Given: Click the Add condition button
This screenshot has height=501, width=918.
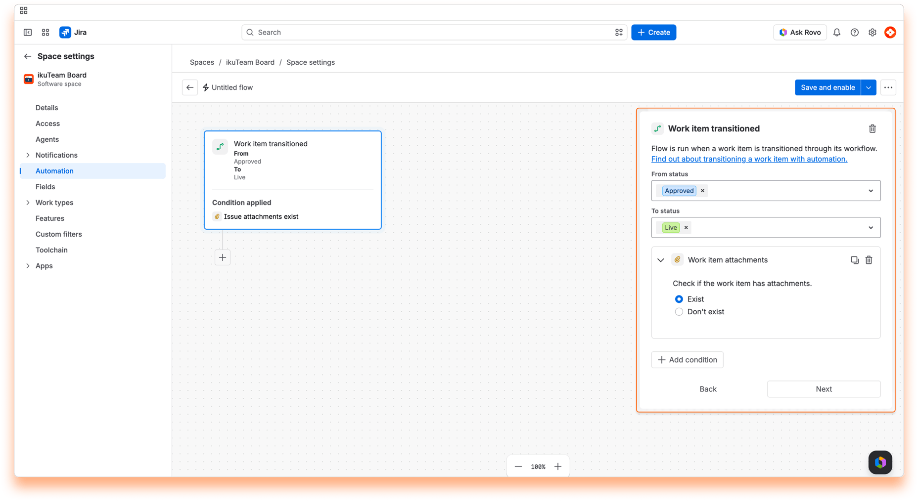Looking at the screenshot, I should coord(688,360).
